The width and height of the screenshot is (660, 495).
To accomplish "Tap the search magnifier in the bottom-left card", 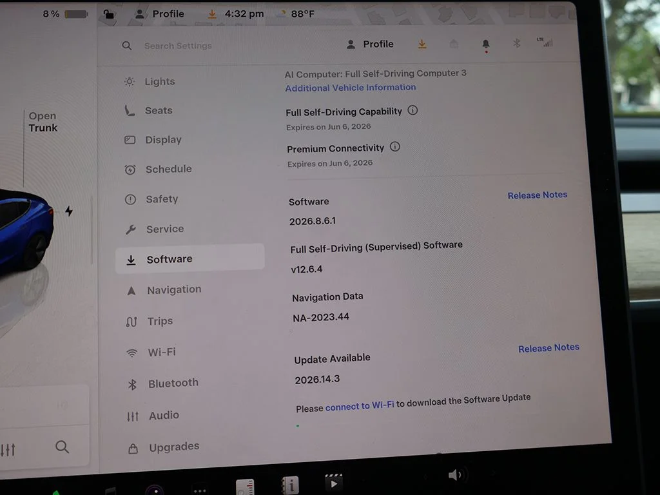I will pyautogui.click(x=62, y=447).
